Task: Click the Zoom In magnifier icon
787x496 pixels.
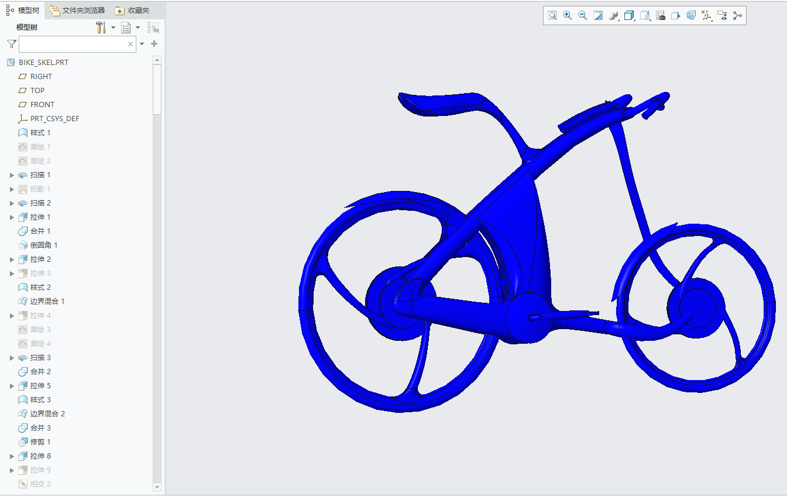Action: point(567,16)
